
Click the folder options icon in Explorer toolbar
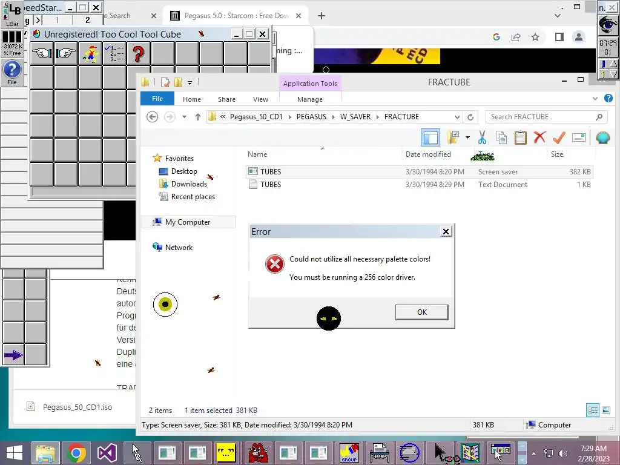pyautogui.click(x=453, y=137)
